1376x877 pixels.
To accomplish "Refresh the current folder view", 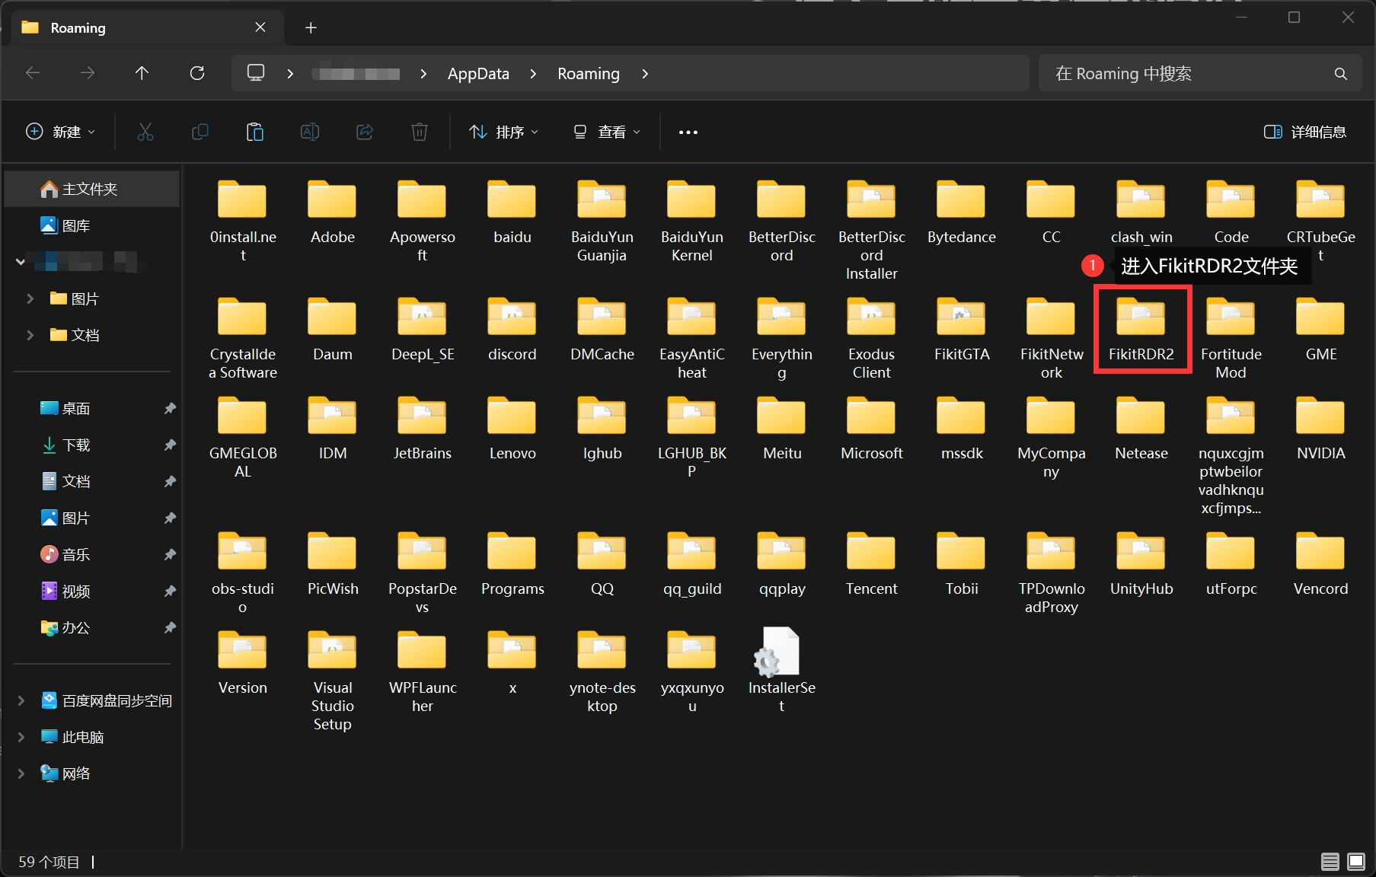I will click(x=197, y=73).
